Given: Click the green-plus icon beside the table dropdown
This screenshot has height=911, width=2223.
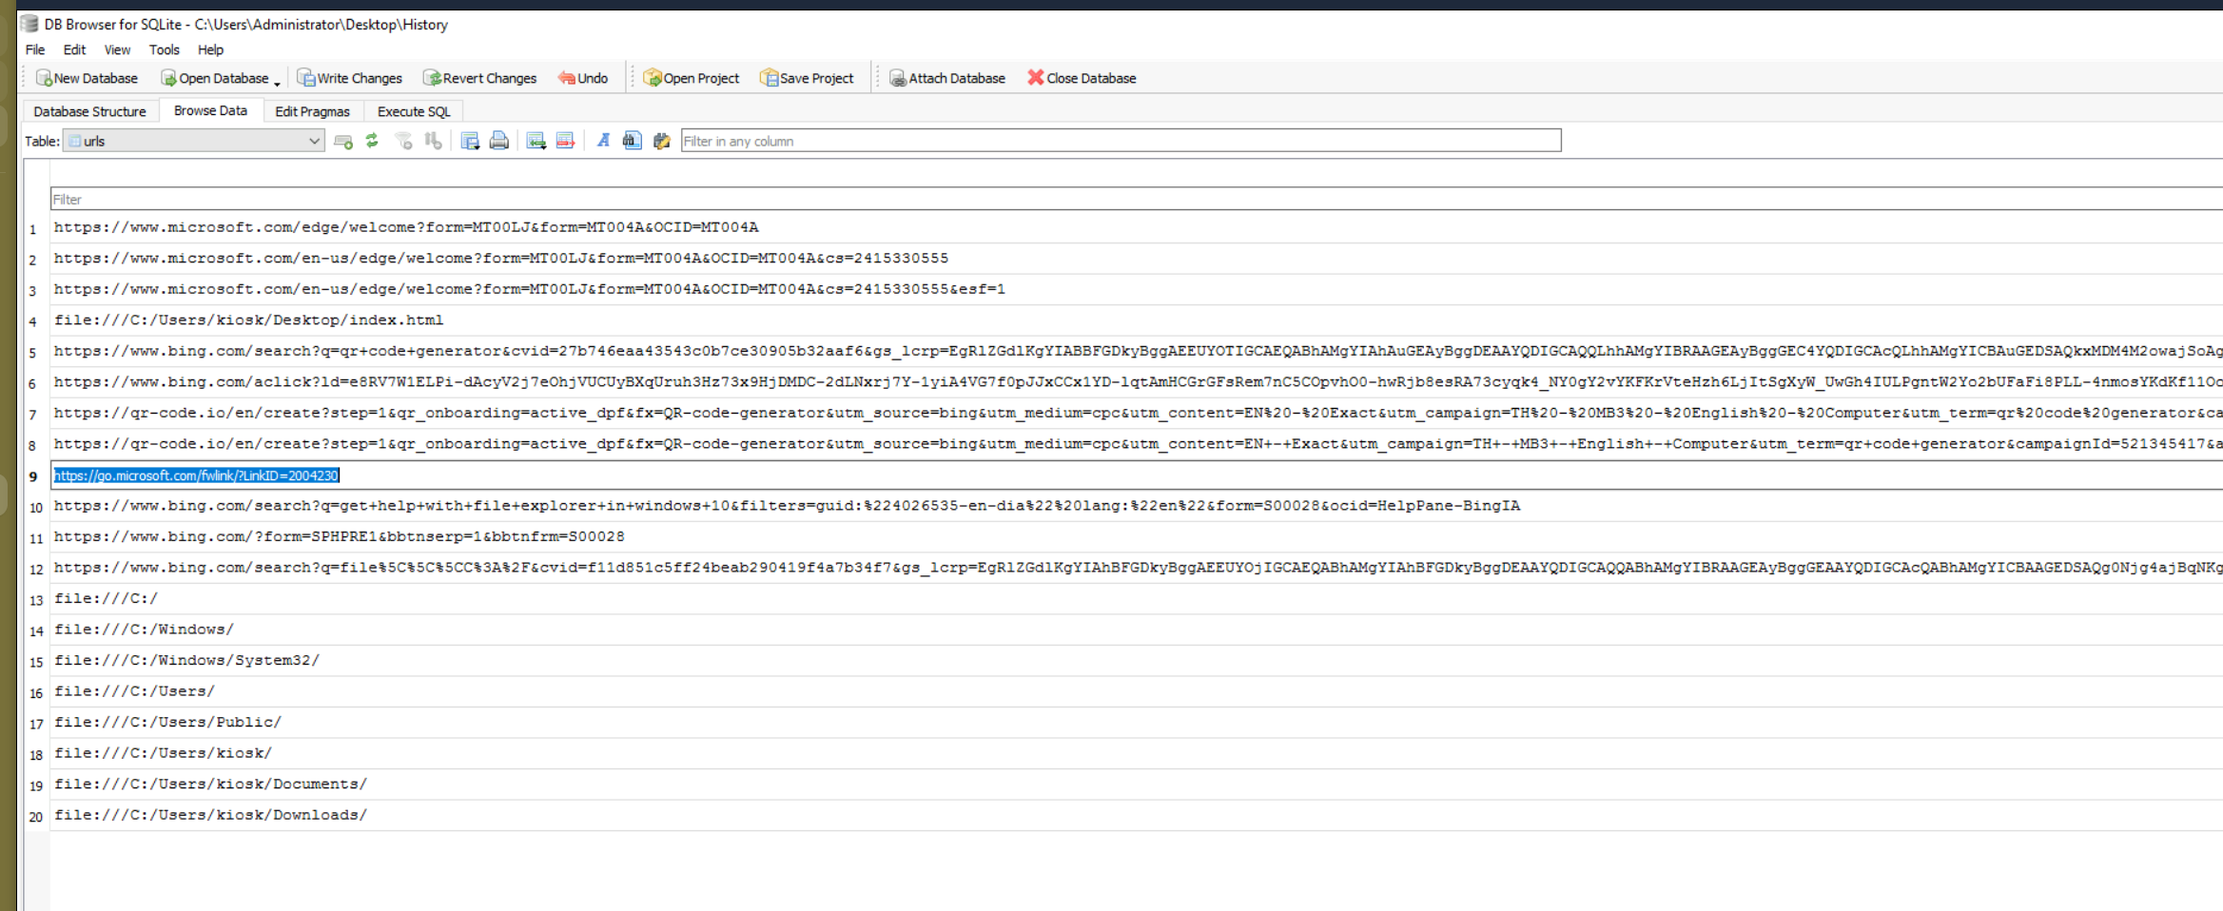Looking at the screenshot, I should (x=343, y=141).
